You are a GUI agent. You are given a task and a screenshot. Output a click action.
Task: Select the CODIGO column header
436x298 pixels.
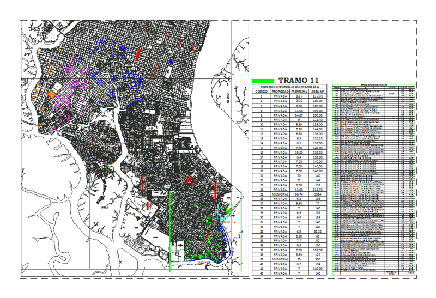(261, 92)
